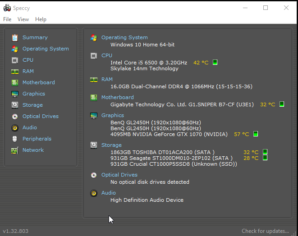Click the NVIDIA GeForce GTX 1070 text
298x236 pixels.
coord(169,134)
